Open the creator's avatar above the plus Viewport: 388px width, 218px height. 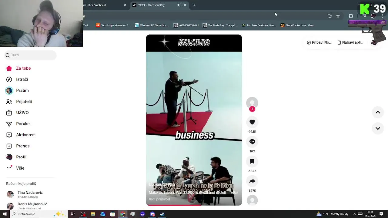[x=252, y=103]
